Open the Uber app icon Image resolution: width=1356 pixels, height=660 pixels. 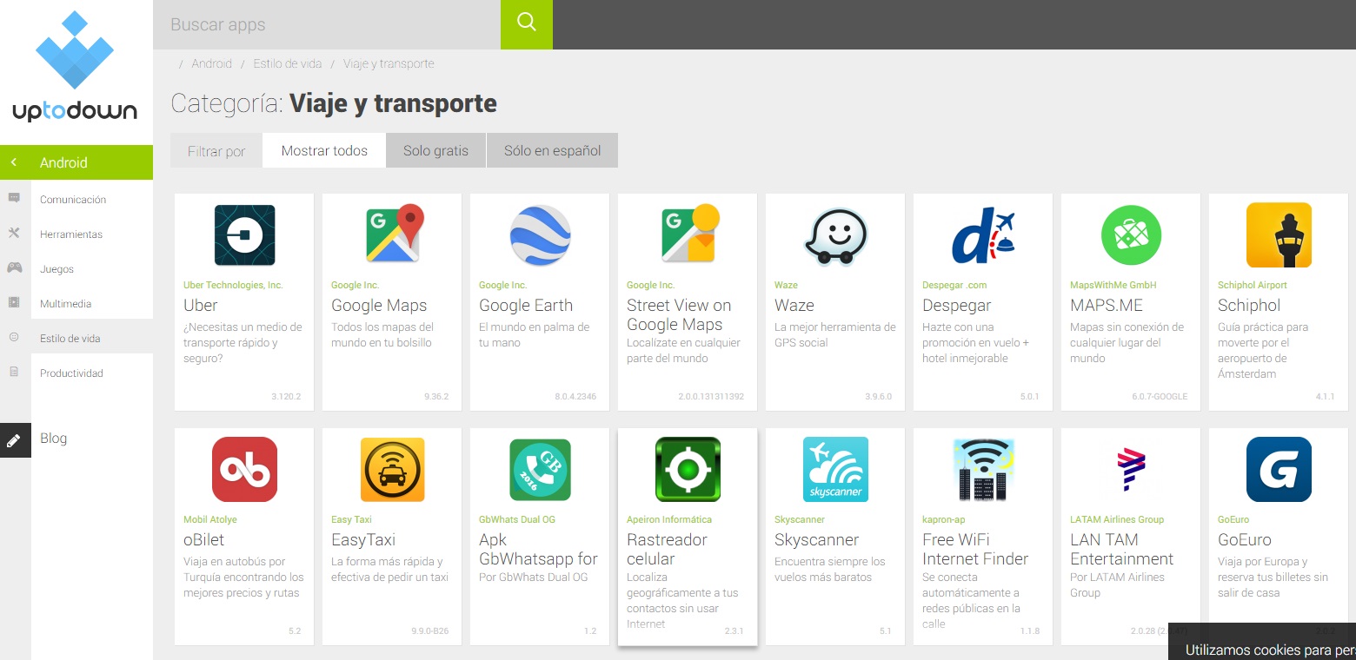[244, 235]
